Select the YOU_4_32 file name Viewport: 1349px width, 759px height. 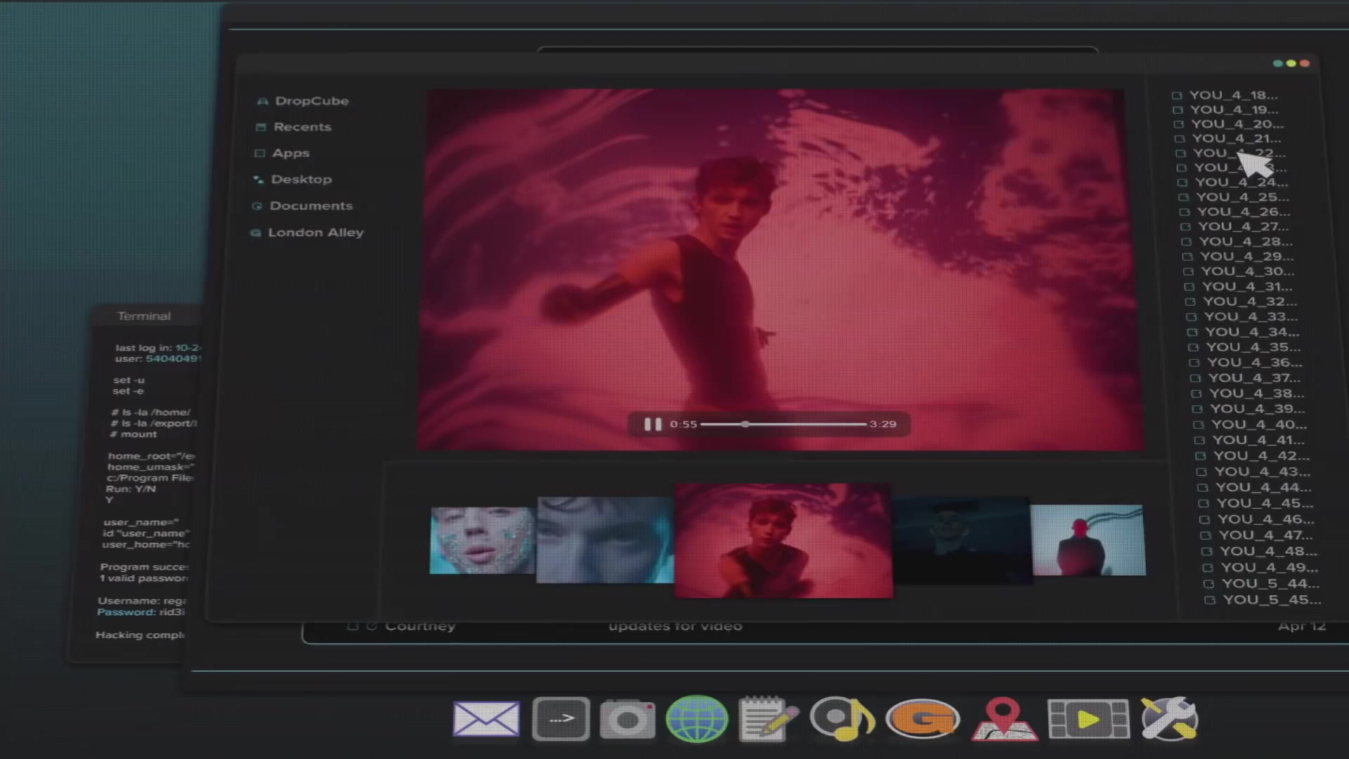(1250, 301)
